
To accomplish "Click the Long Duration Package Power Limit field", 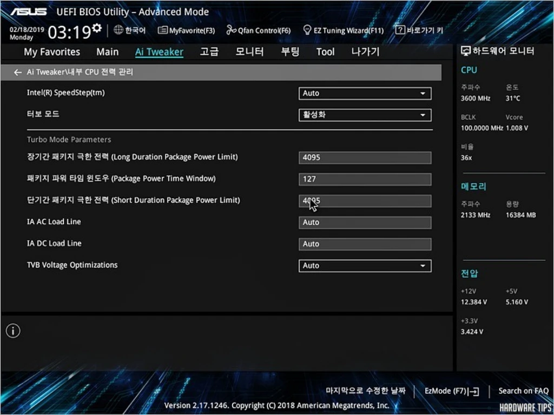I will (365, 158).
